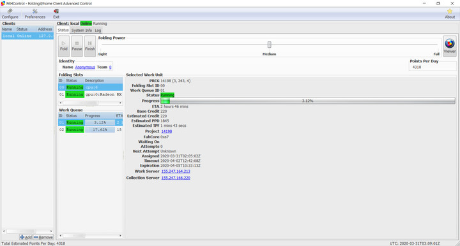Click the PRCG value 14198 (3, 243, 4)
460x246 pixels.
pos(176,81)
